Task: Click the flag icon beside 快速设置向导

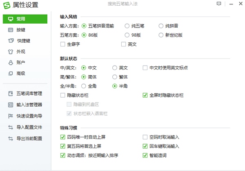Action: [11, 116]
